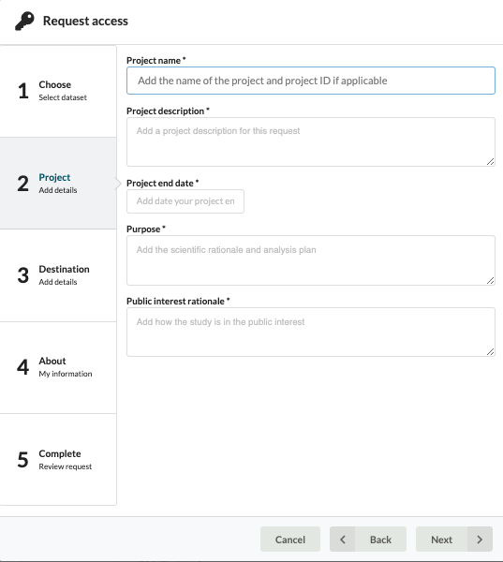The image size is (503, 562).
Task: Focus the Project name input field
Action: (x=311, y=81)
